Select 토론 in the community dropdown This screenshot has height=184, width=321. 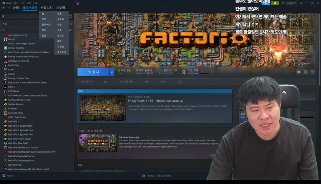click(44, 19)
